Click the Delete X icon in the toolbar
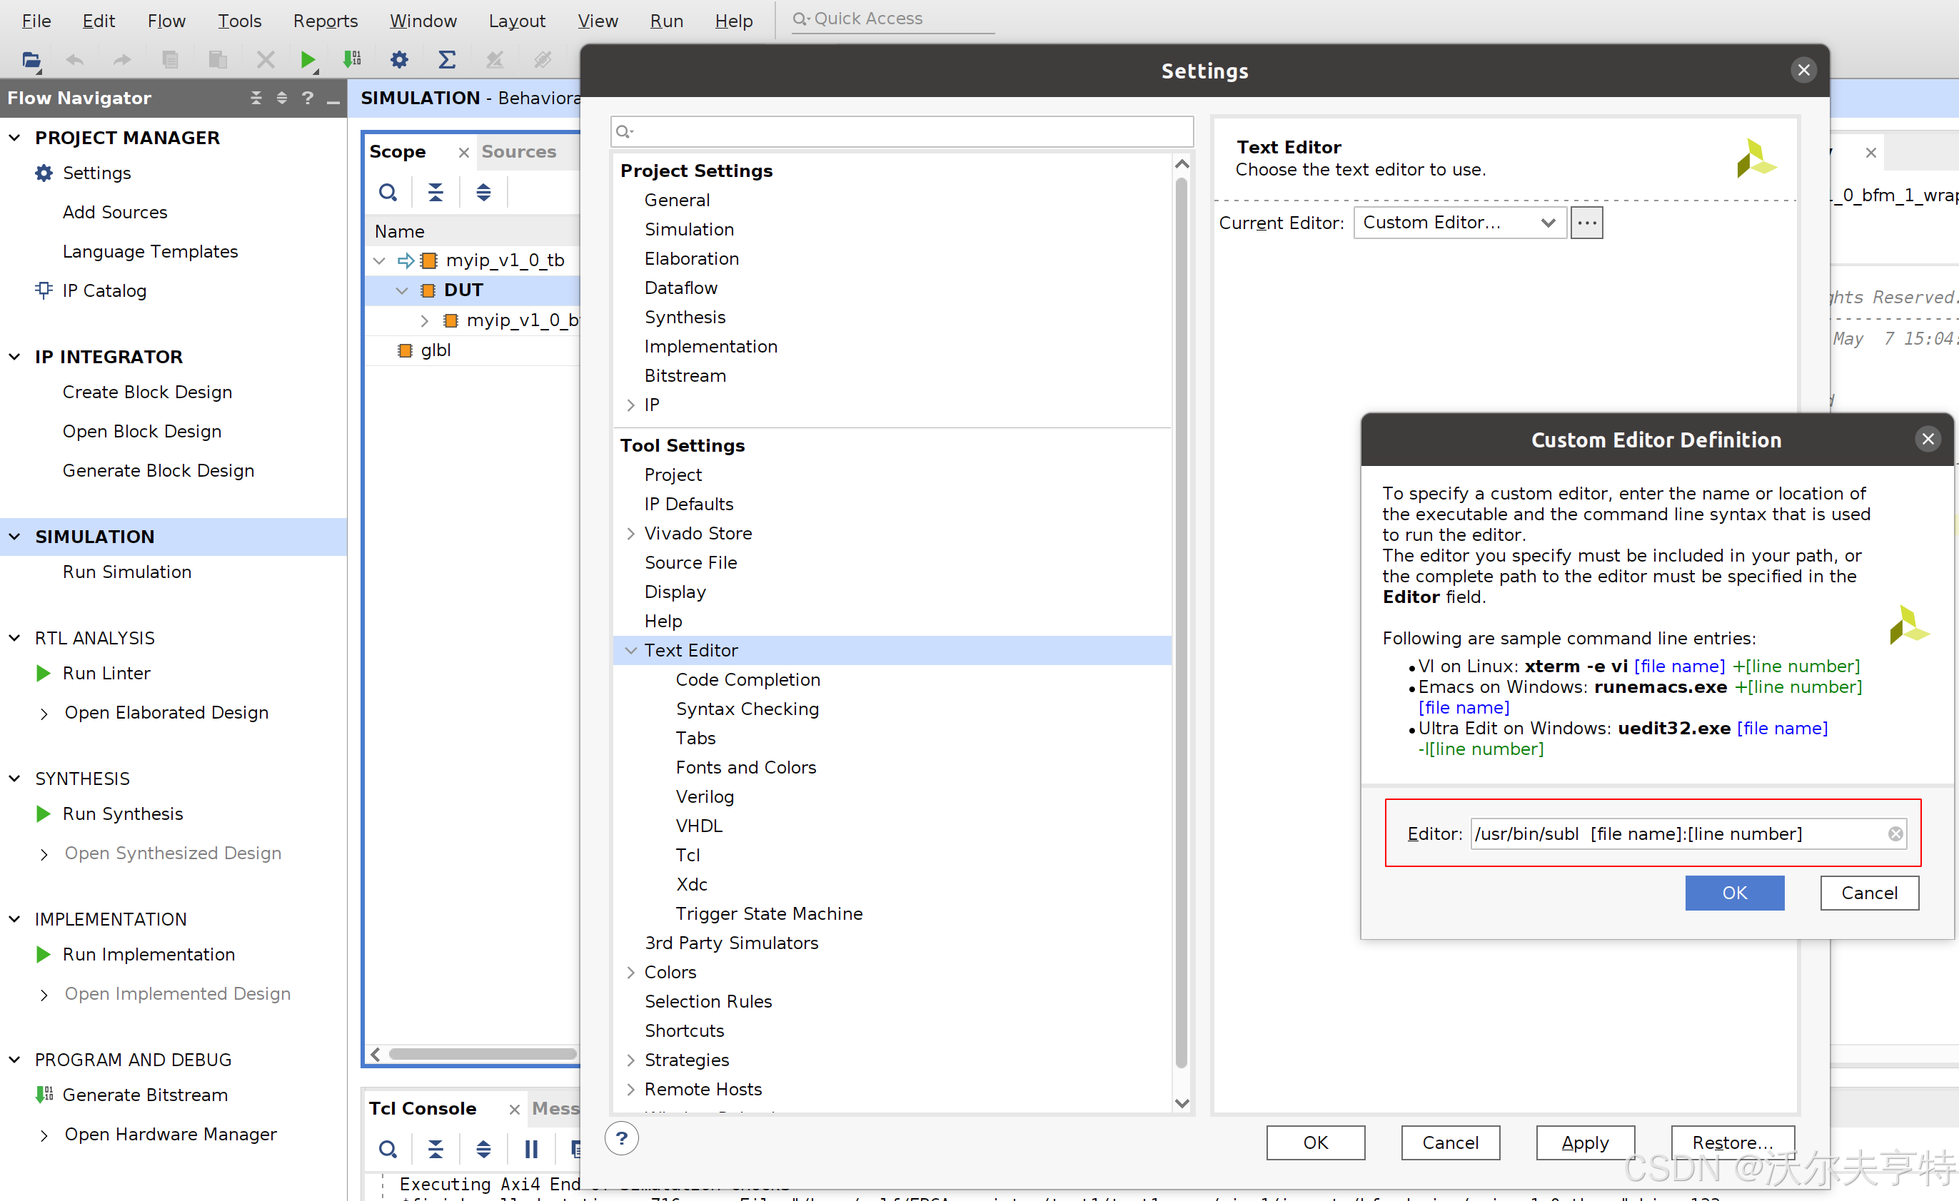 (x=266, y=60)
